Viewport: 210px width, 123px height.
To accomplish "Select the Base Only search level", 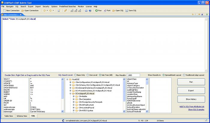I will click(x=75, y=75).
